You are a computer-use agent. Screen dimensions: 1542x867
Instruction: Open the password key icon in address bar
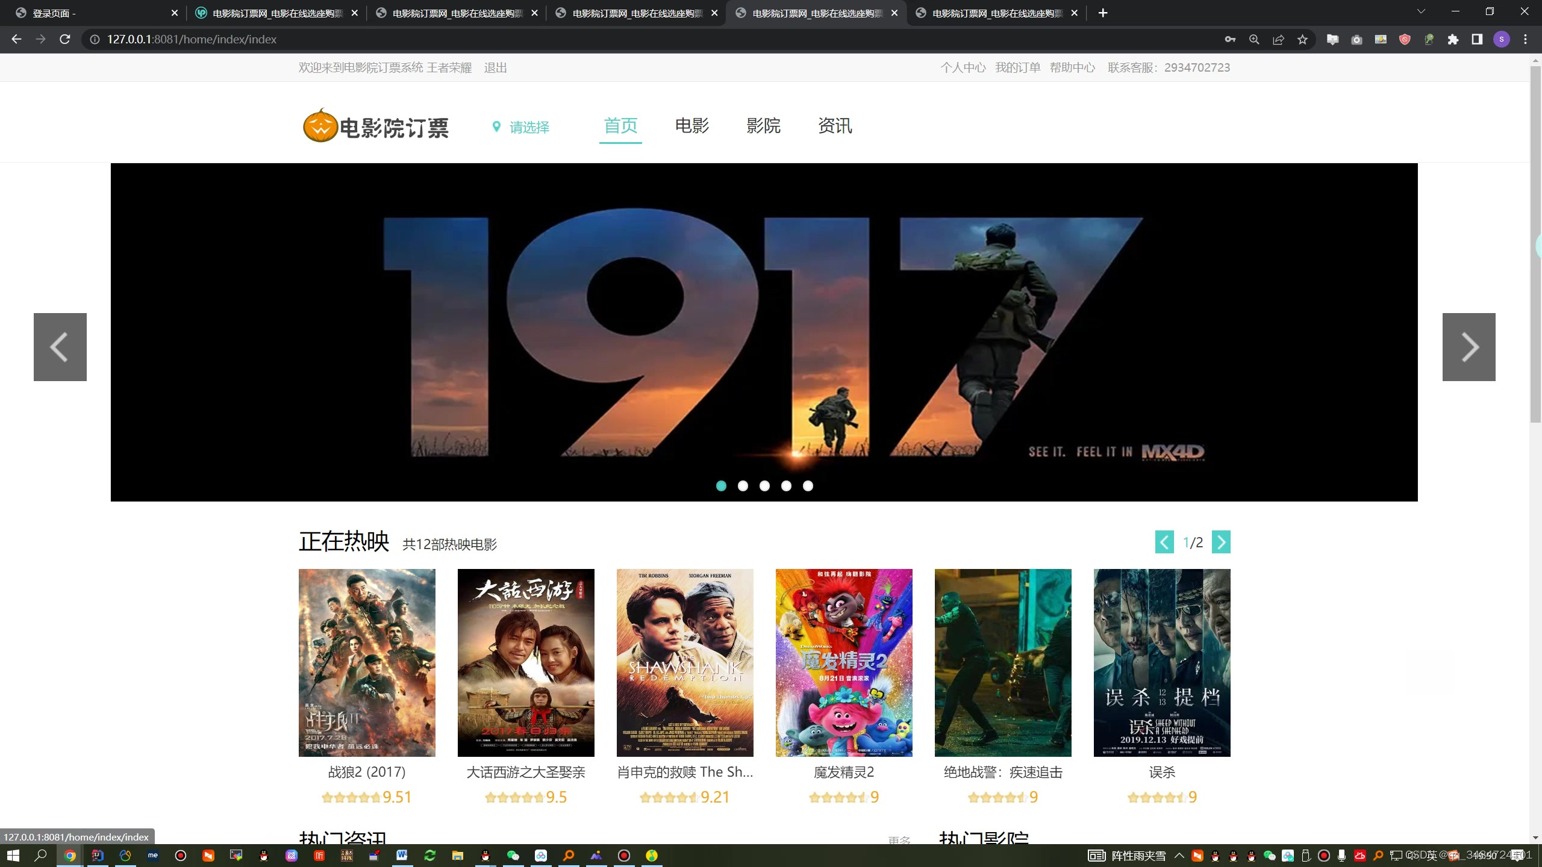(x=1230, y=39)
